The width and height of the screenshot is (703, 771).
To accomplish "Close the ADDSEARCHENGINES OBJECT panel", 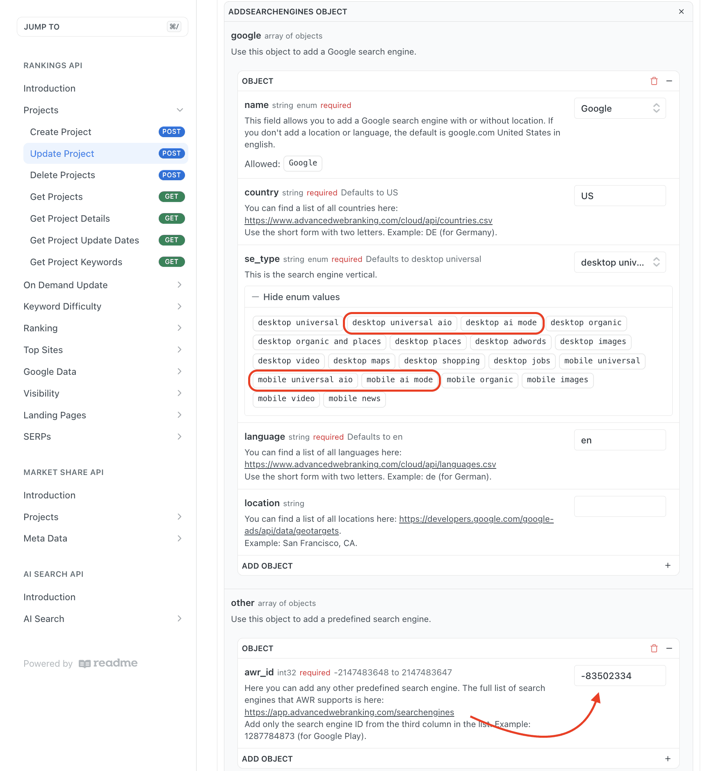I will (681, 11).
